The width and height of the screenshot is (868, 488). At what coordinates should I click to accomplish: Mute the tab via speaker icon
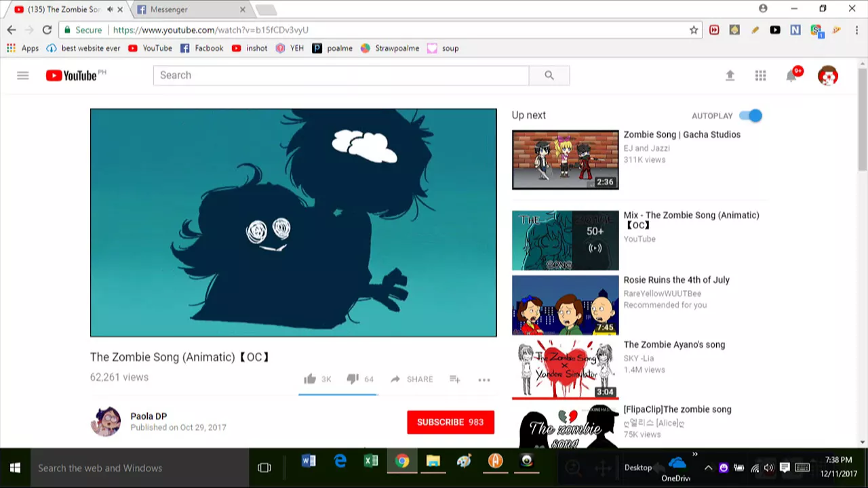point(110,9)
